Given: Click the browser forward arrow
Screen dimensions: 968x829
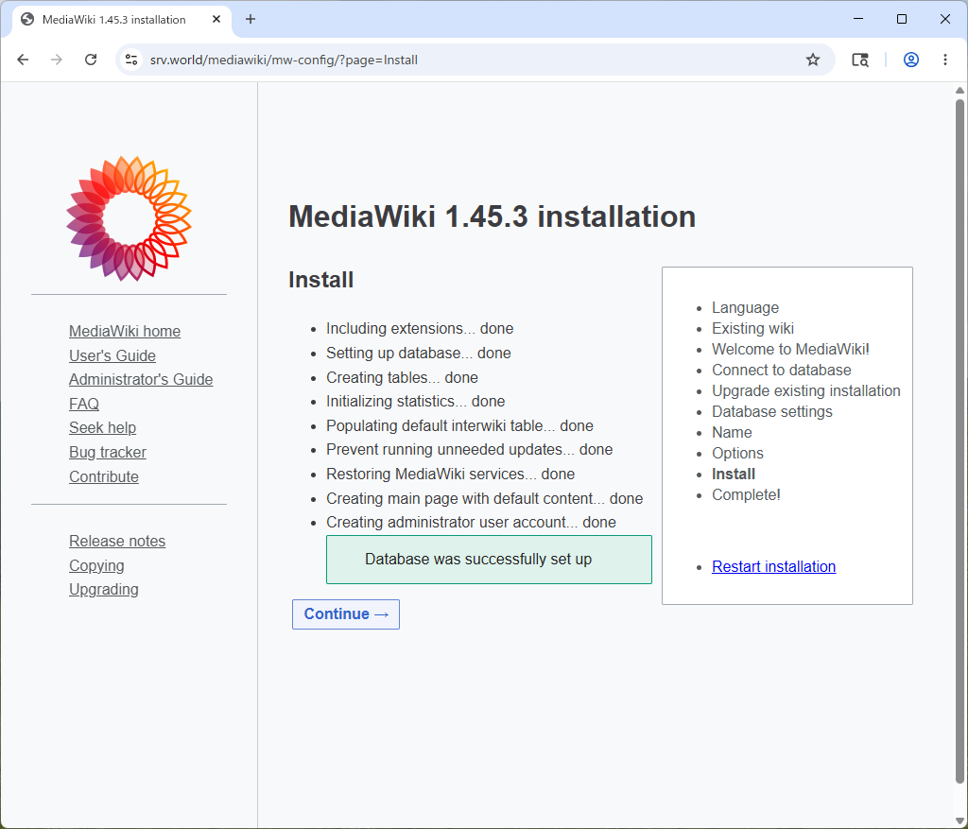Looking at the screenshot, I should point(56,60).
